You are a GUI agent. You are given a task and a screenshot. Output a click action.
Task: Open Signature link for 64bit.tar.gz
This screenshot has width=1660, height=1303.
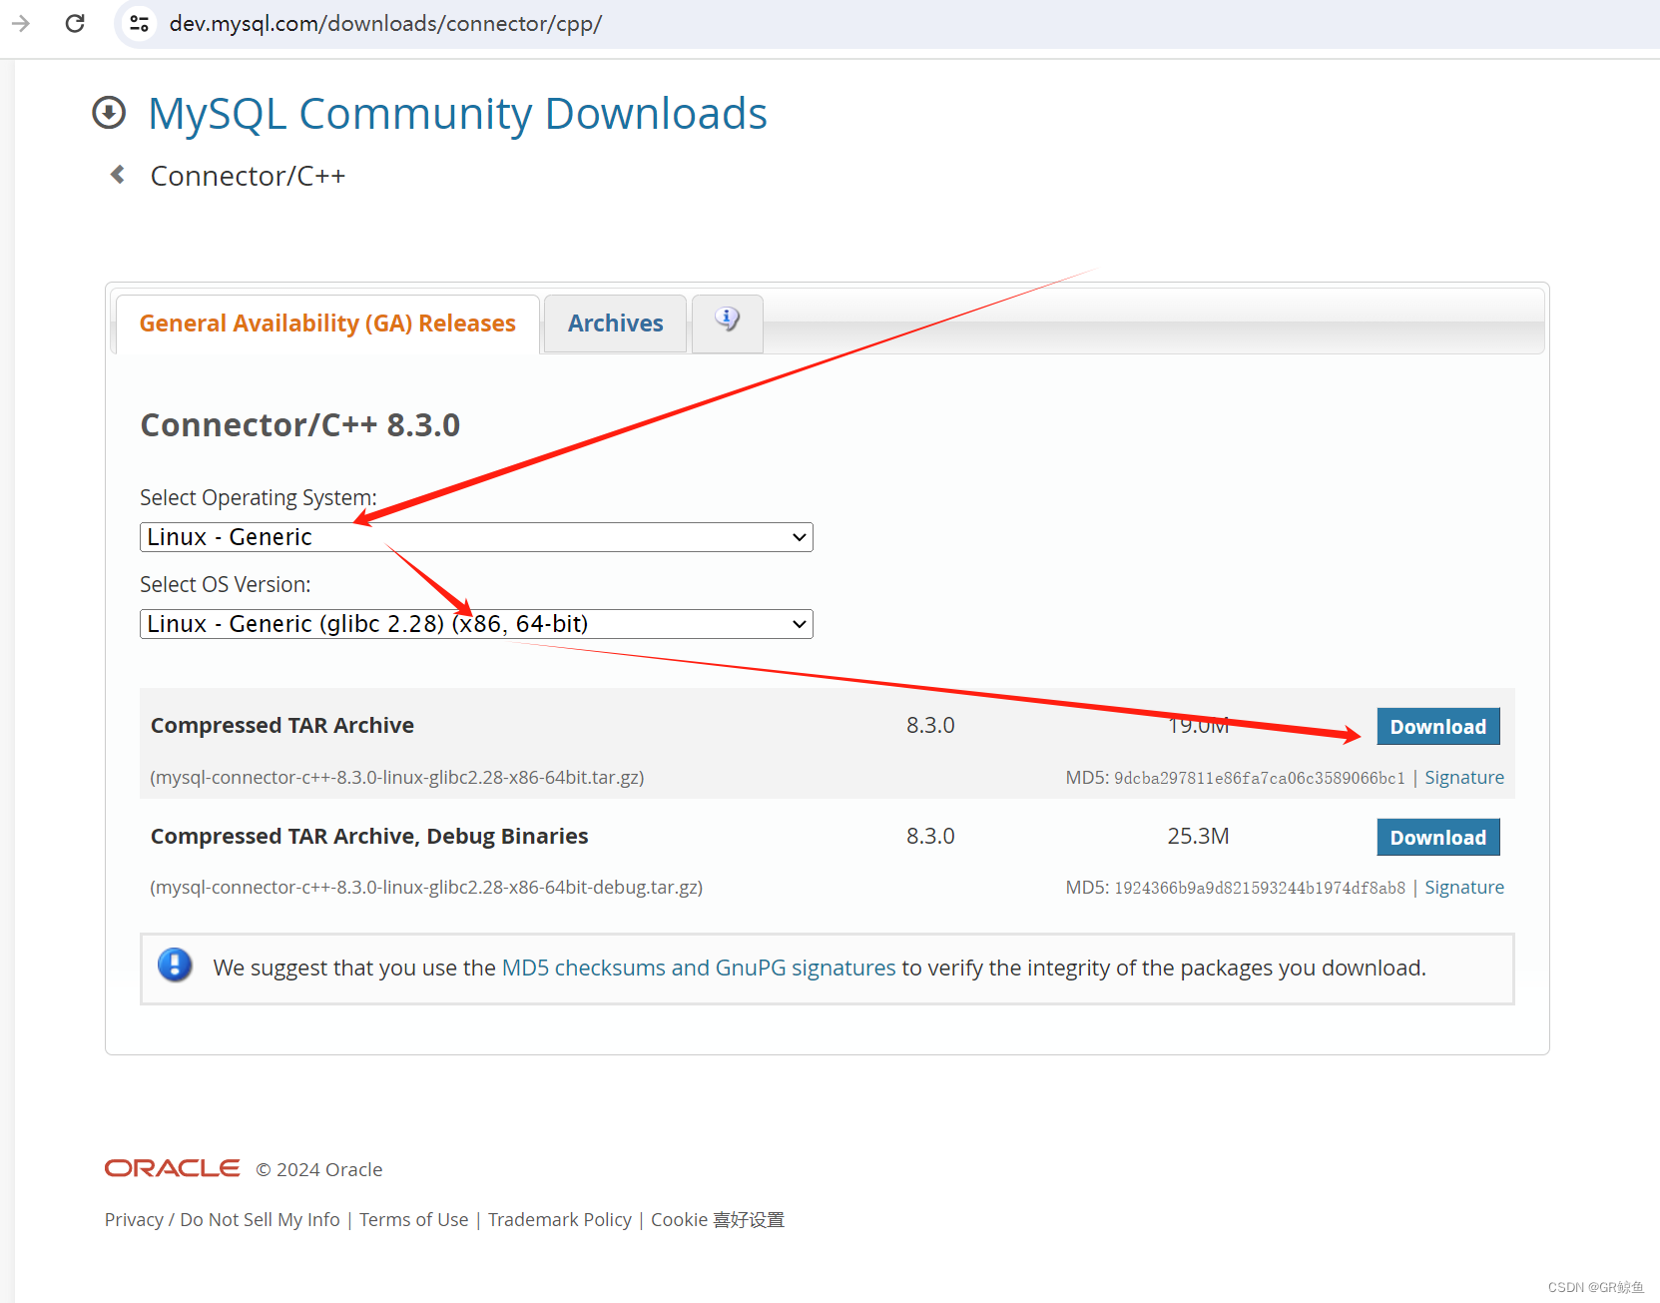pyautogui.click(x=1464, y=778)
